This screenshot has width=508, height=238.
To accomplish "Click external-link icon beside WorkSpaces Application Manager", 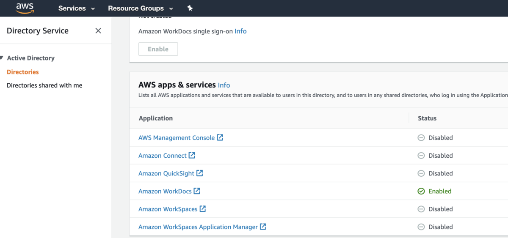I will point(263,227).
